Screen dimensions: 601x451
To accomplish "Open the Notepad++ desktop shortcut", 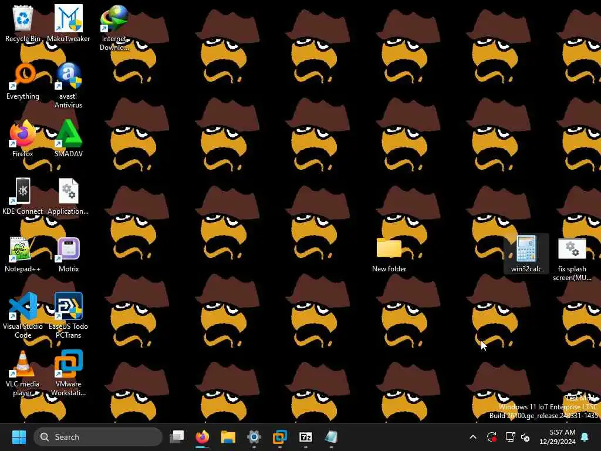I will 23,254.
